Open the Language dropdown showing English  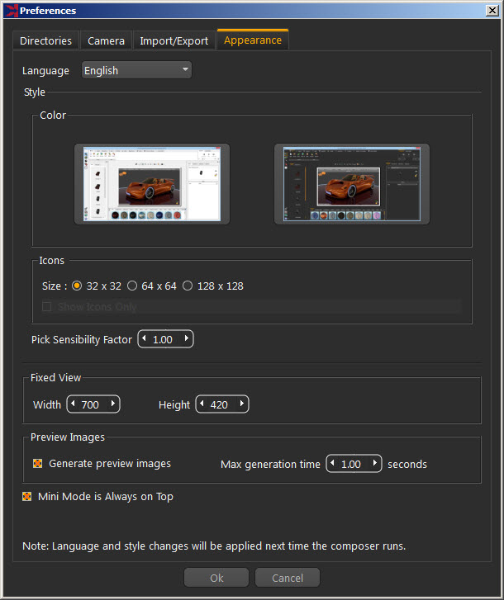point(136,70)
